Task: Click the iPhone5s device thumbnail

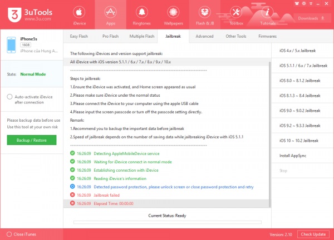Action: point(11,45)
